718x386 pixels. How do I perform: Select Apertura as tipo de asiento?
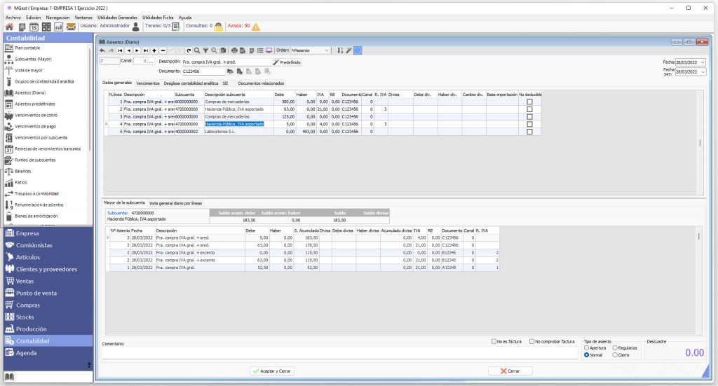click(587, 348)
